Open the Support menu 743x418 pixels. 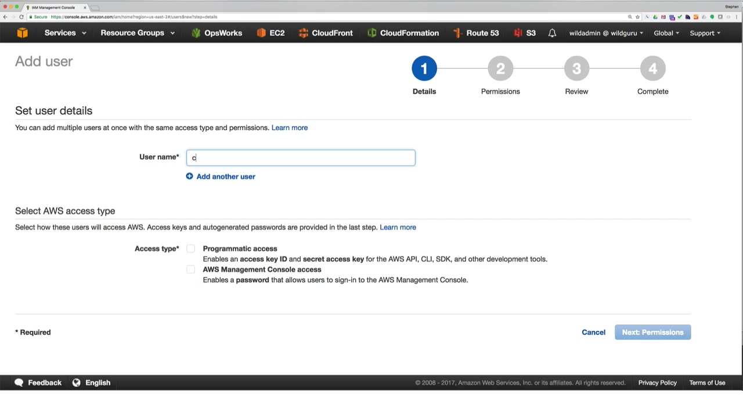pyautogui.click(x=705, y=33)
